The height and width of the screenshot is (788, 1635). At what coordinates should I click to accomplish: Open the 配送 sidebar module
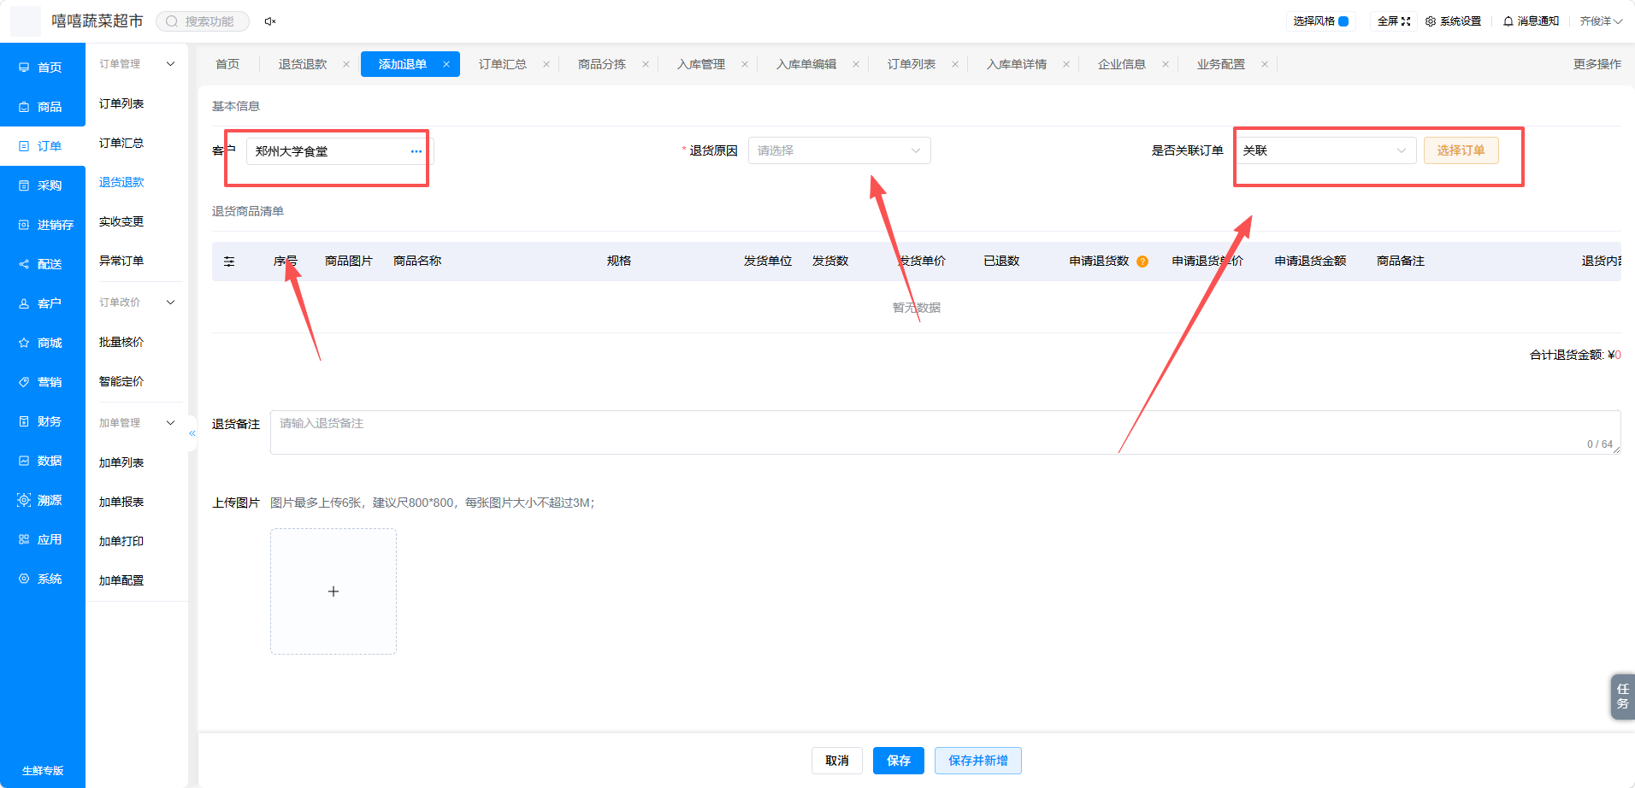(42, 264)
